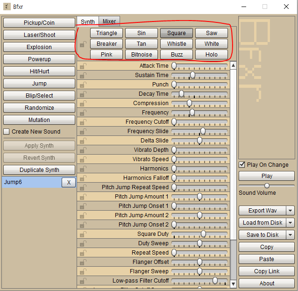The width and height of the screenshot is (298, 291).
Task: Click the lock icon beside Sustain Time
Action: (x=83, y=75)
